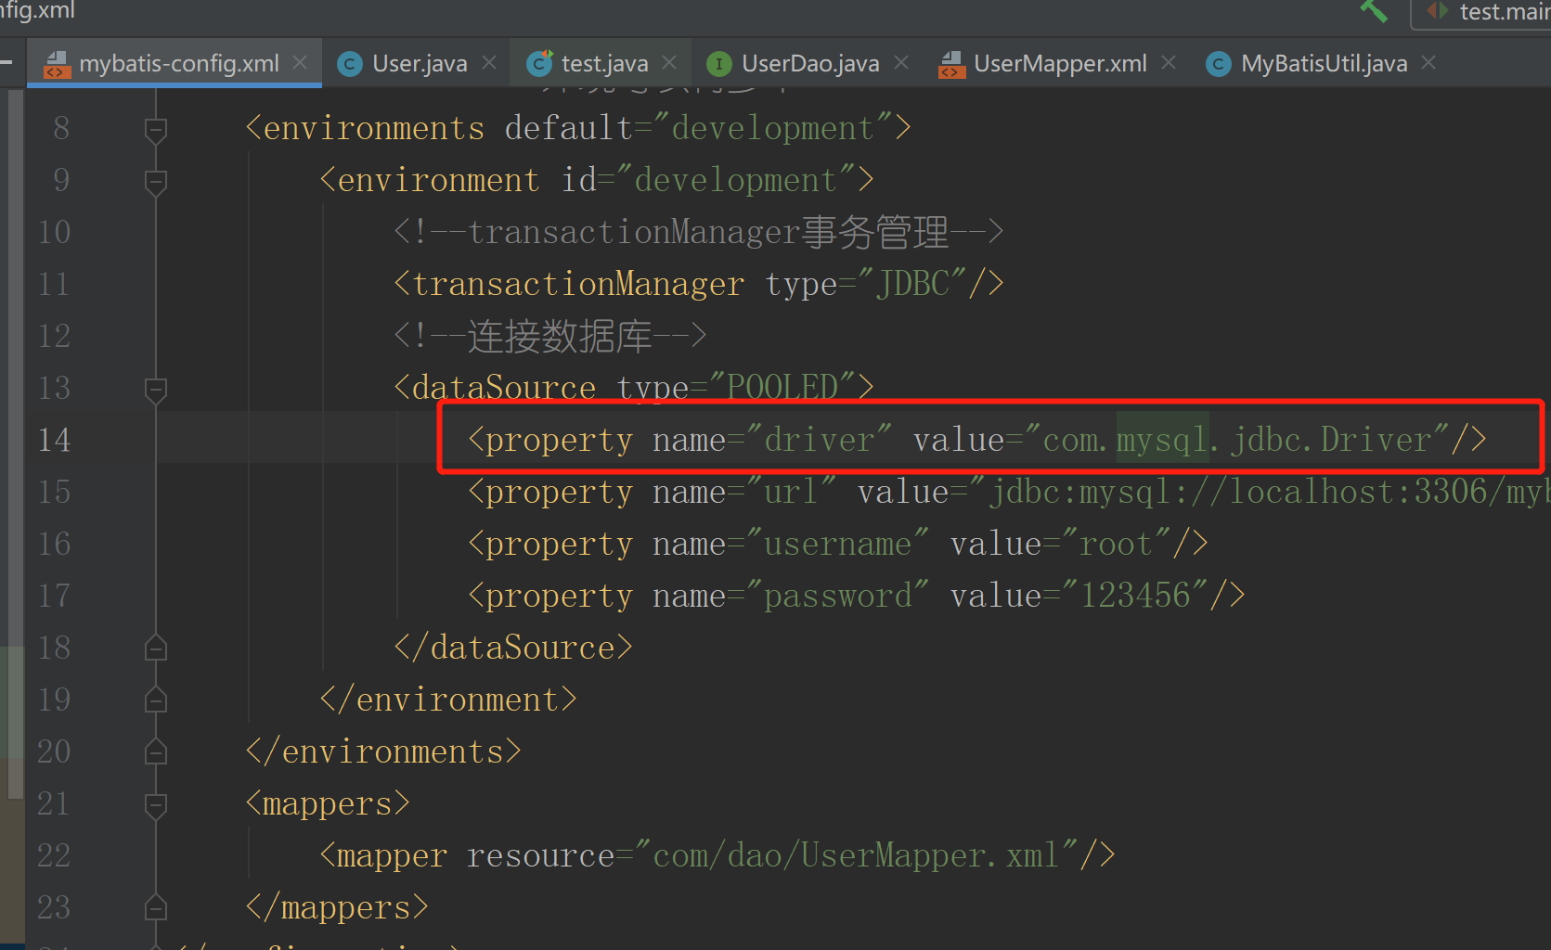Switch to the User.java tab
The height and width of the screenshot is (950, 1551).
[418, 63]
